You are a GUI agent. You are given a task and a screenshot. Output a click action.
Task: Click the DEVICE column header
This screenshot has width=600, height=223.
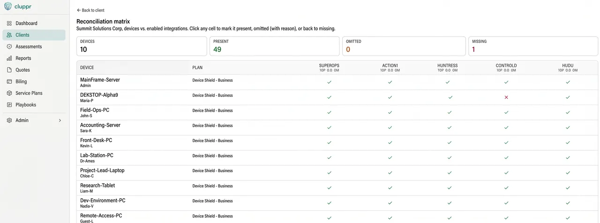click(87, 68)
